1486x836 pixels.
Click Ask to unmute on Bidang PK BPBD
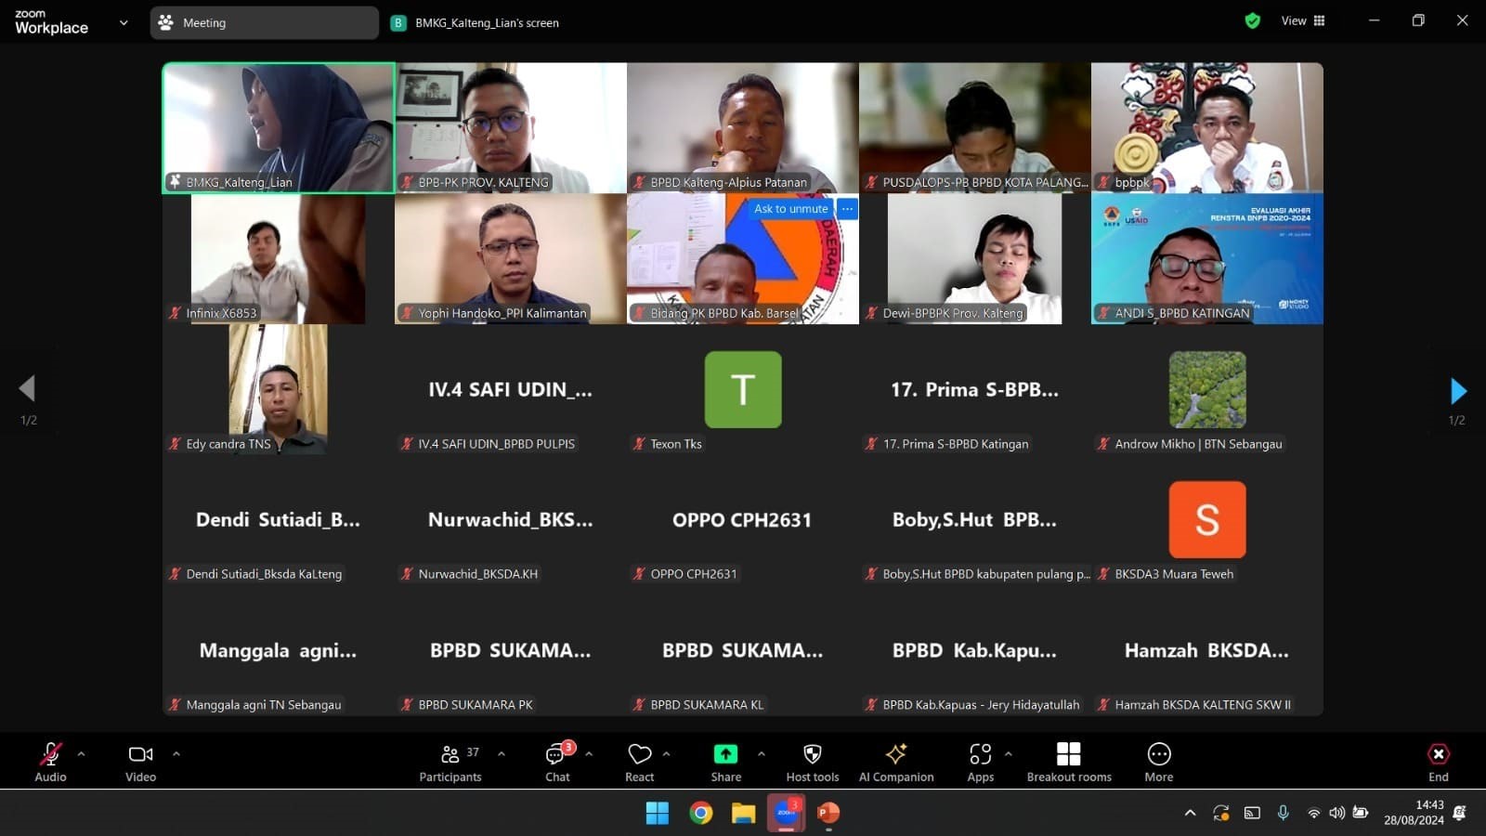pyautogui.click(x=790, y=209)
